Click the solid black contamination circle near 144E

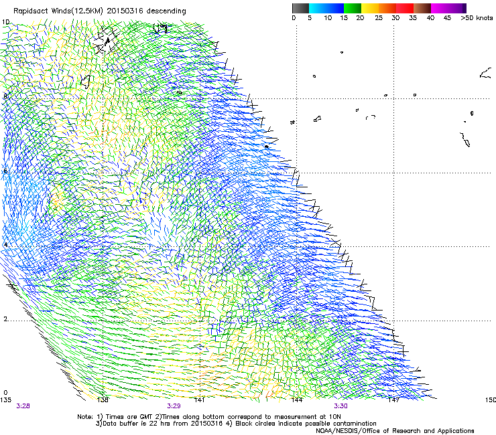[x=267, y=147]
